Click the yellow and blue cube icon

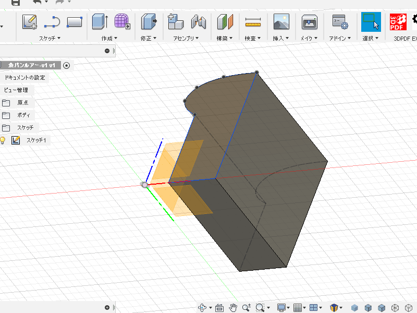(x=334, y=308)
